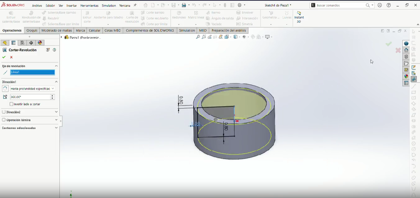Screen dimensions: 420x198
Task: Click the red cancel X in viewport corner
Action: (398, 50)
